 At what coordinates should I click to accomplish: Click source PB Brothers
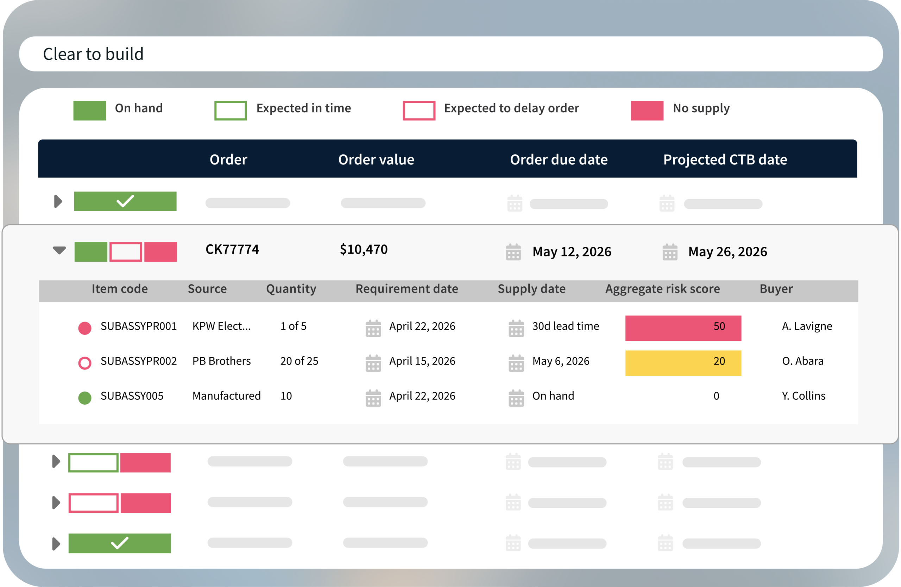coord(221,361)
